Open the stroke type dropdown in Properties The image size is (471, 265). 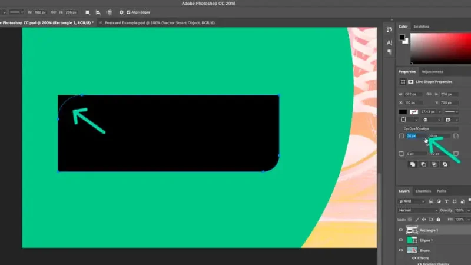click(451, 112)
